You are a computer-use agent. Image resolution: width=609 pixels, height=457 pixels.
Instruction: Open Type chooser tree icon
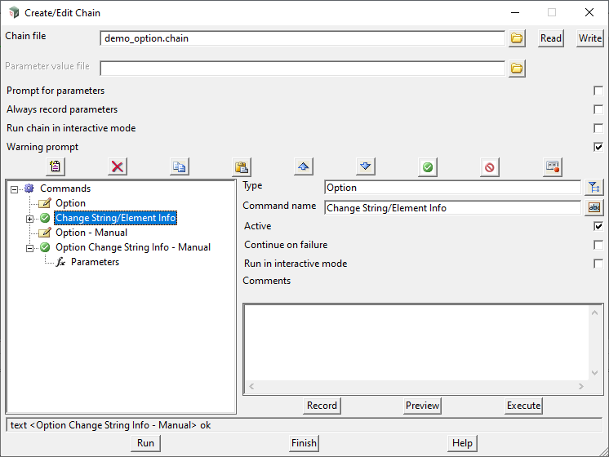(x=594, y=188)
